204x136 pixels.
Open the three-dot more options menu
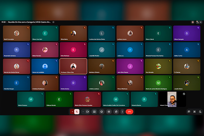[x=122, y=112]
